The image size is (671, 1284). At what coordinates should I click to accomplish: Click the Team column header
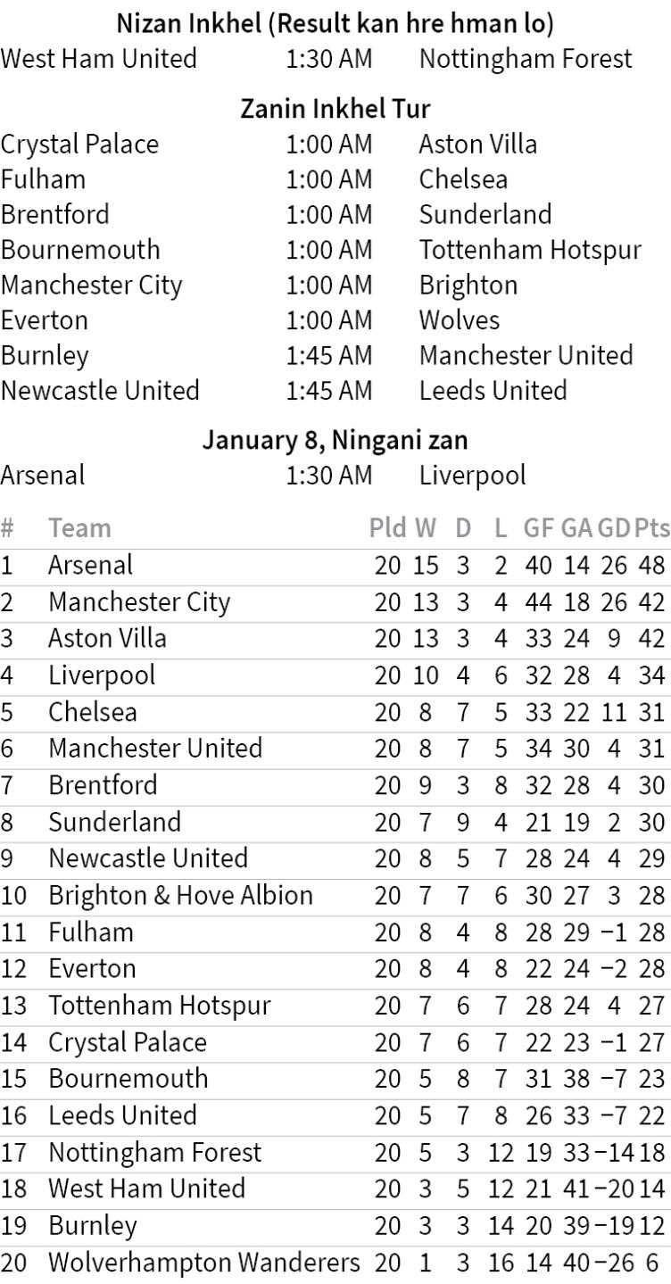click(79, 528)
